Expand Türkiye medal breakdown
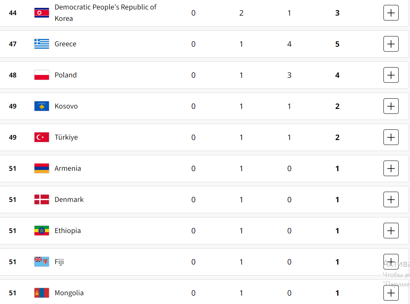Screen dimensions: 410x304 click(x=391, y=137)
